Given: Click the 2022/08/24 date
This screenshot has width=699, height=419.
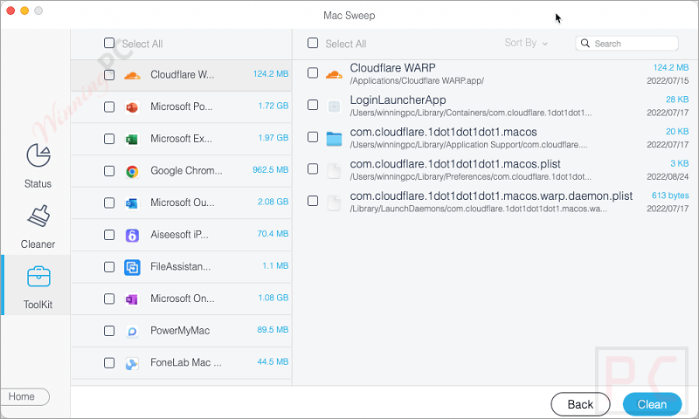Looking at the screenshot, I should coord(668,177).
